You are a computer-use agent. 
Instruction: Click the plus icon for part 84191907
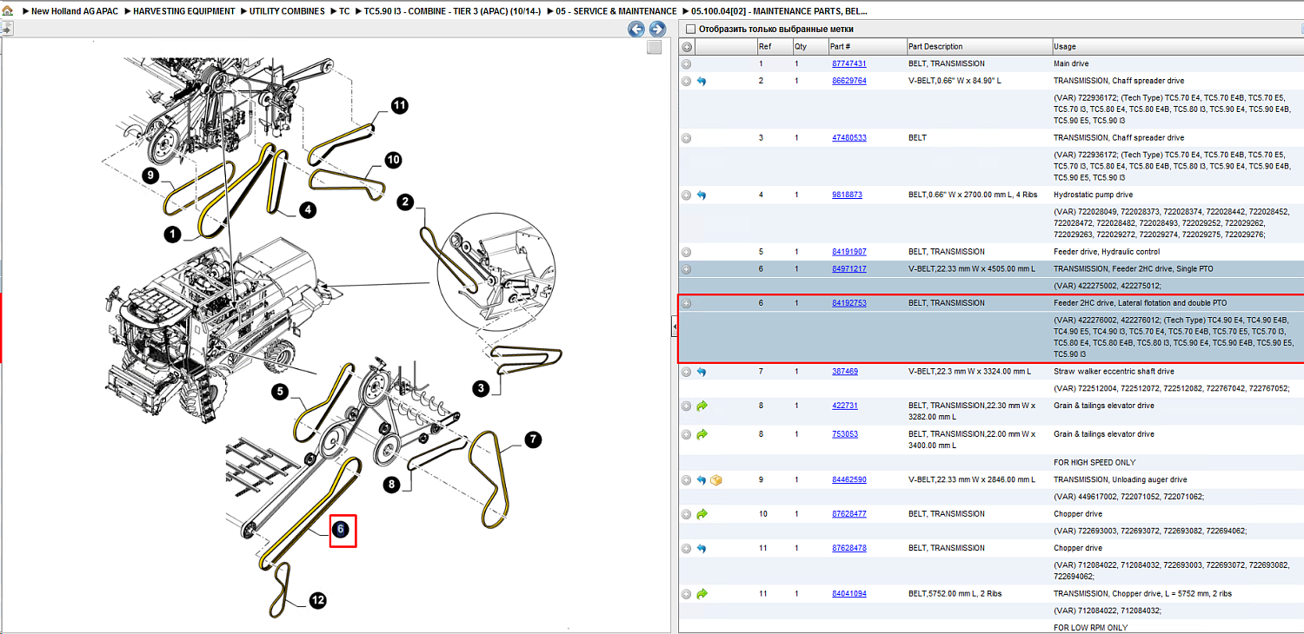687,253
